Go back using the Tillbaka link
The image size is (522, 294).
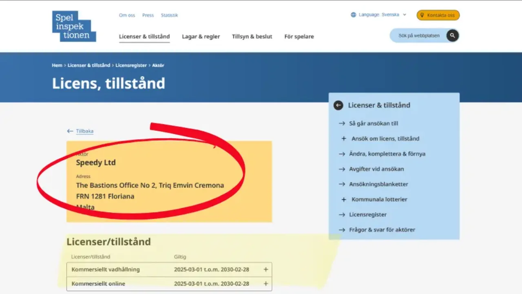84,131
